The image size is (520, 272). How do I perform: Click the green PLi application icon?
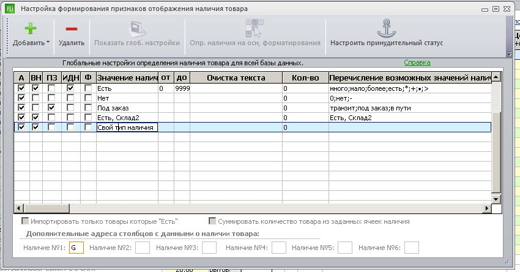10,9
